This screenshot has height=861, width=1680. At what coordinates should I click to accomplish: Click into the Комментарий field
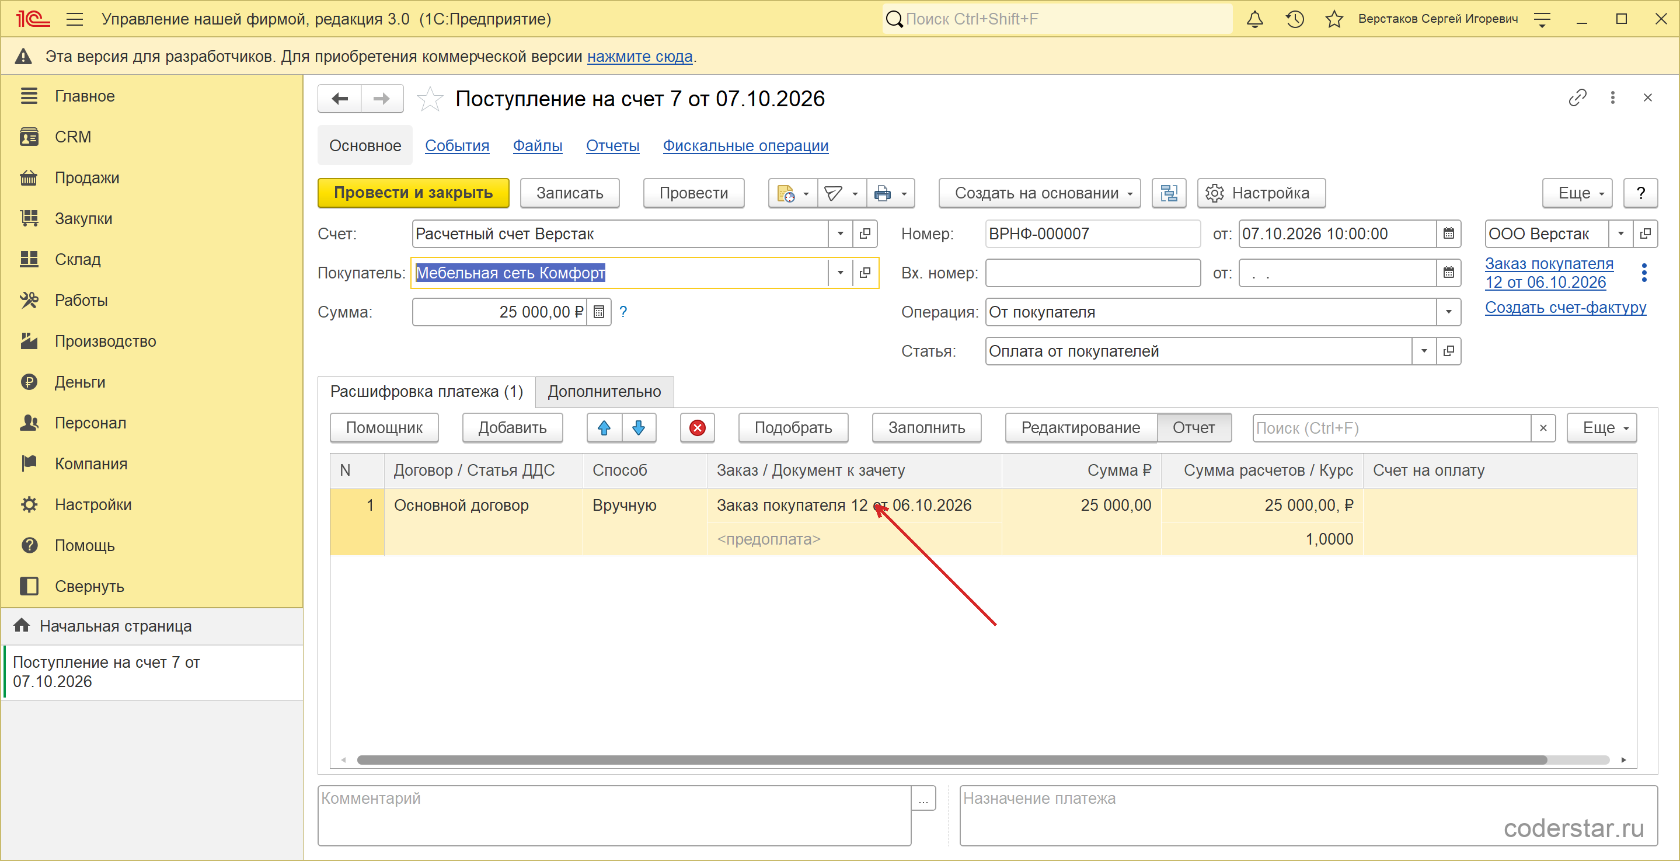pos(614,815)
